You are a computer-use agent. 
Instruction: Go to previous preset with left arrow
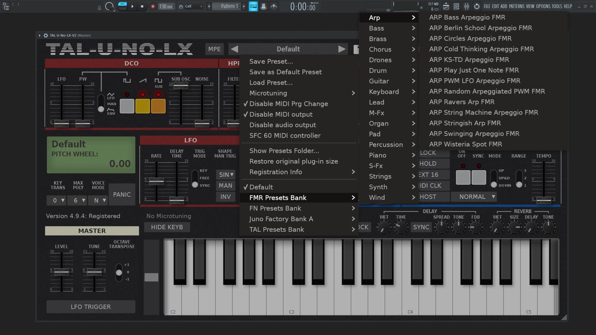(235, 49)
